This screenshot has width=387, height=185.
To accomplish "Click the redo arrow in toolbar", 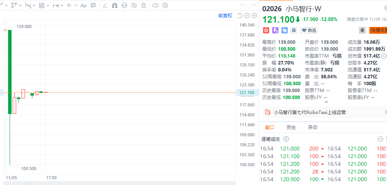I will tap(253, 5).
